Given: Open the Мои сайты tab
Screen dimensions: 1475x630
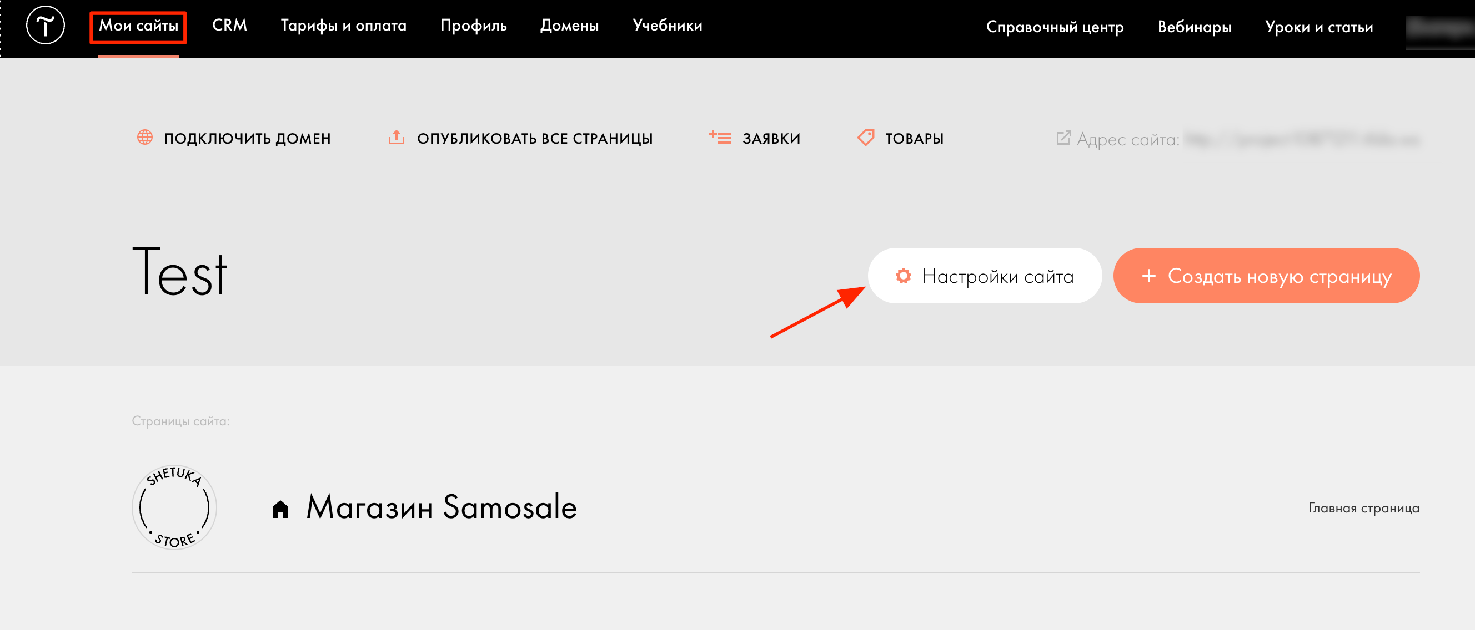Looking at the screenshot, I should (138, 26).
